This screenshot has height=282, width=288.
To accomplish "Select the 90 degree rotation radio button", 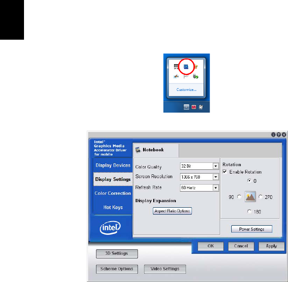I will coord(239,197).
